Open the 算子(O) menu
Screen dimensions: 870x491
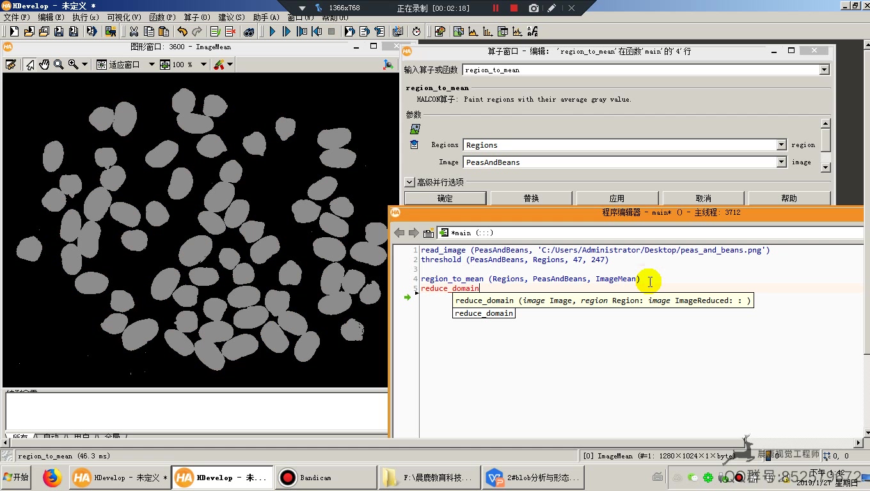196,17
